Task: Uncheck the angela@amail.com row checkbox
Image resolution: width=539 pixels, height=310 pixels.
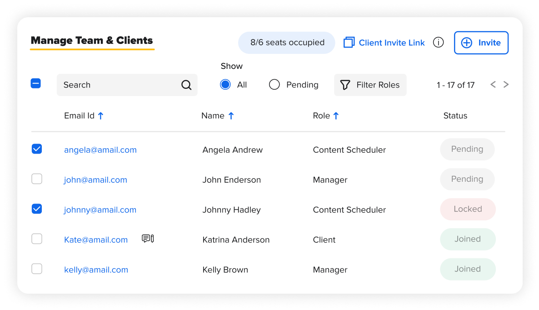Action: pos(37,149)
